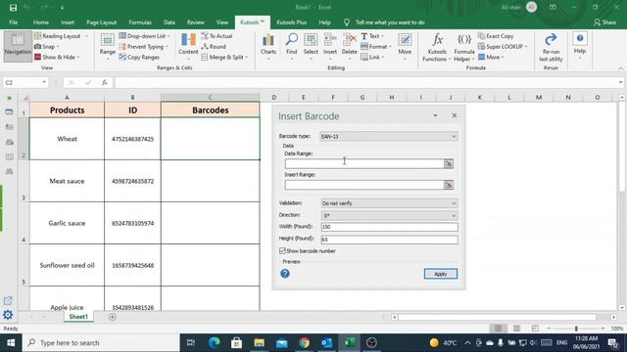Close the Insert Barcode pane
Image resolution: width=627 pixels, height=352 pixels.
[454, 115]
